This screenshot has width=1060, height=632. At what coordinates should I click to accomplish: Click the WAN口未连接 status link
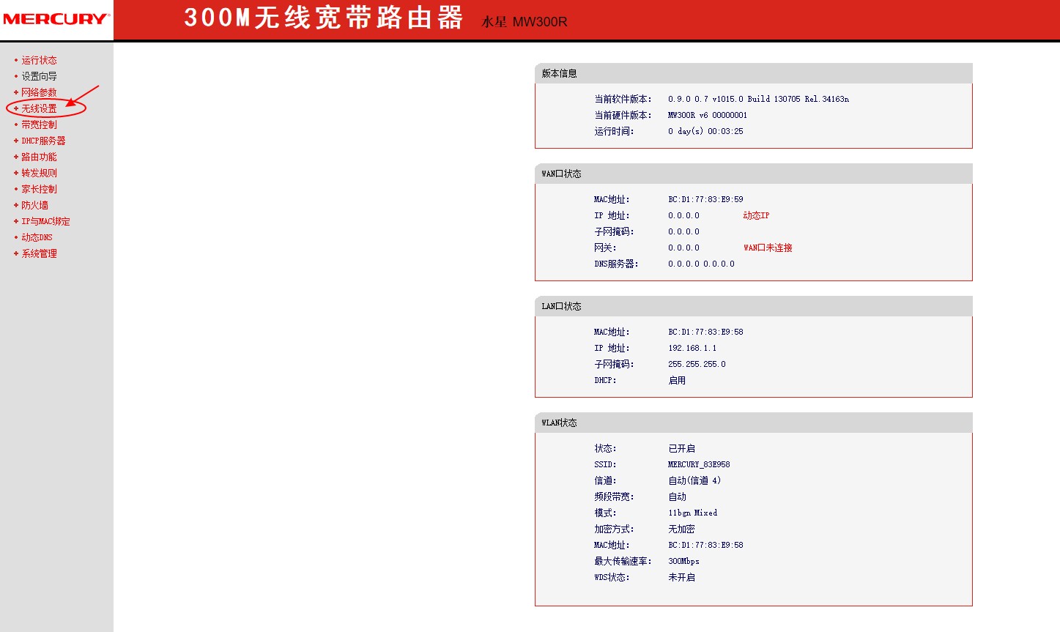(x=766, y=247)
